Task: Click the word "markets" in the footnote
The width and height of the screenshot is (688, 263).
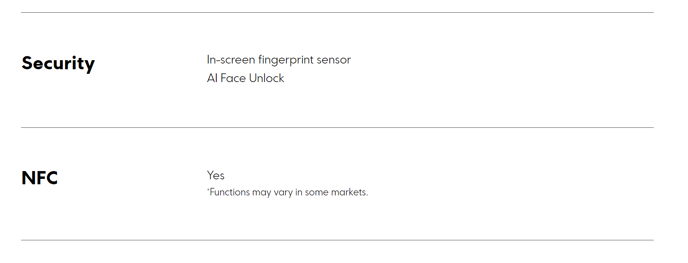Action: pyautogui.click(x=349, y=193)
